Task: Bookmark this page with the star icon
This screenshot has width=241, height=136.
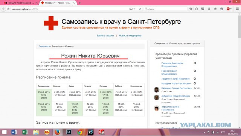Action: 191,9
